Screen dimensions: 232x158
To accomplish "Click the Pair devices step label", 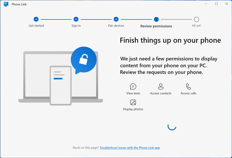I will click(116, 26).
